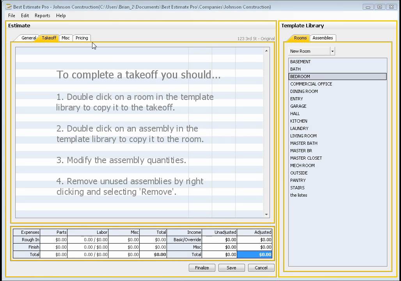Select BATH in the room list
401x281 pixels.
pos(337,69)
